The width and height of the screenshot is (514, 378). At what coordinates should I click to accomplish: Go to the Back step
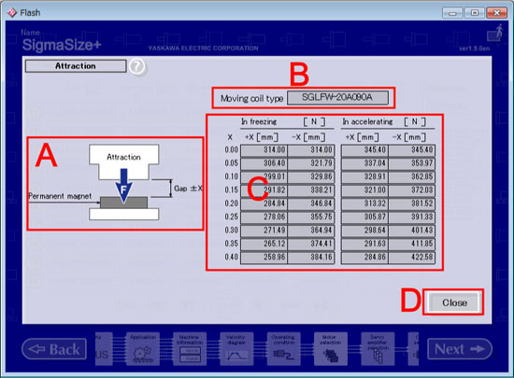click(54, 349)
